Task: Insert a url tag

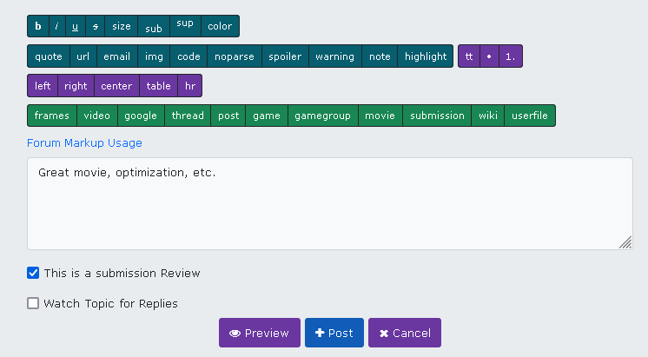Action: pos(83,56)
